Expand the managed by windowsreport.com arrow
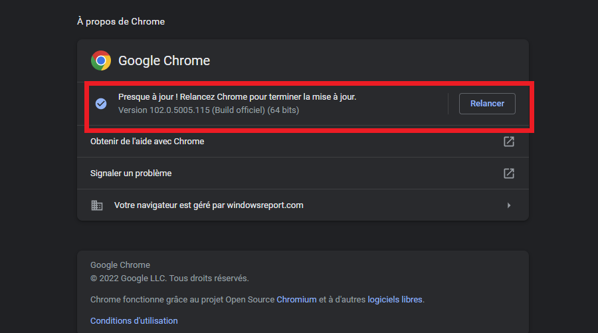The height and width of the screenshot is (333, 598). (x=509, y=205)
